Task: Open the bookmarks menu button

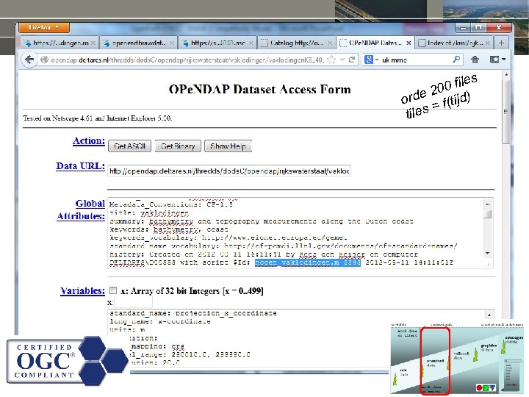Action: pos(497,60)
